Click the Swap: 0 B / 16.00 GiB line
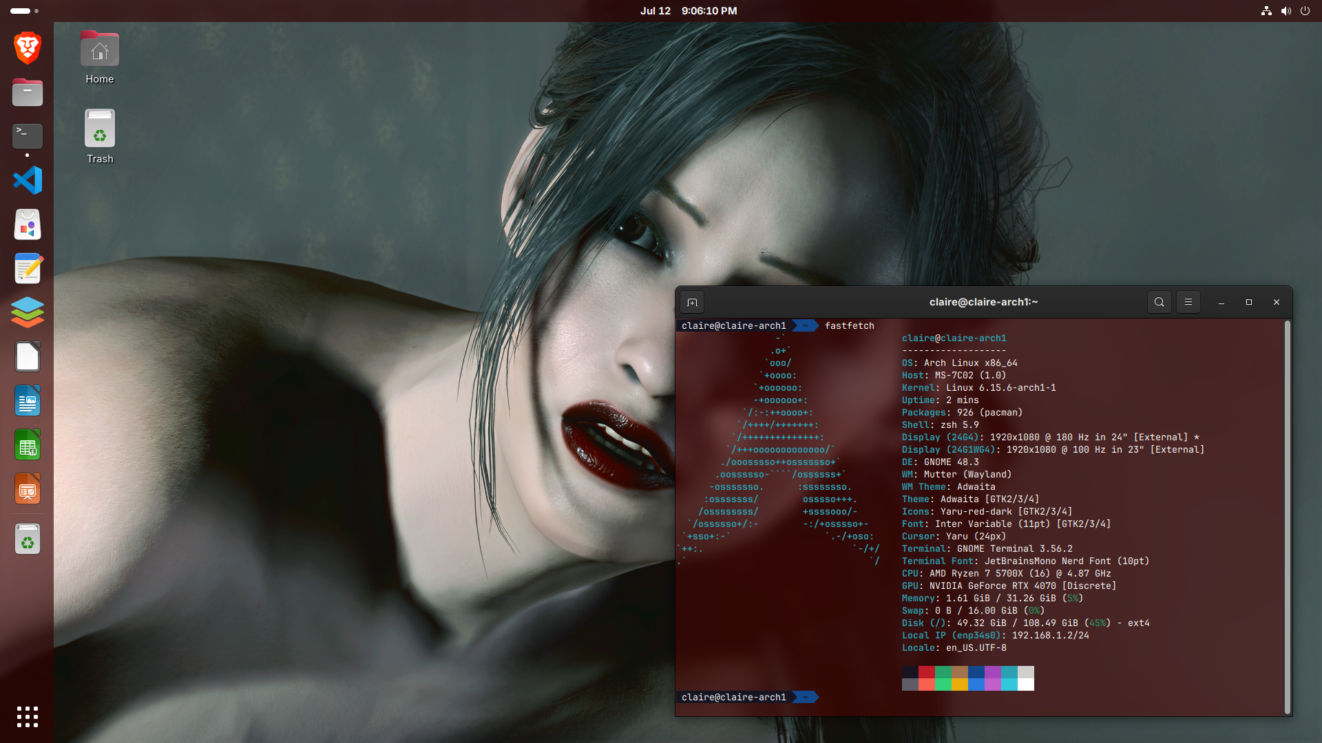Viewport: 1322px width, 743px height. click(974, 611)
